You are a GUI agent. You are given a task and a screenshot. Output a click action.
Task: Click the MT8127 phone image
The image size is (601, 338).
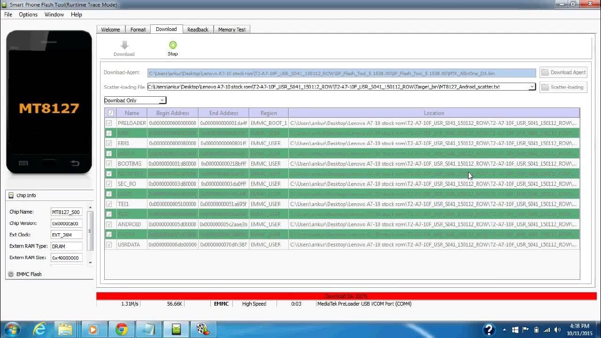tap(49, 102)
